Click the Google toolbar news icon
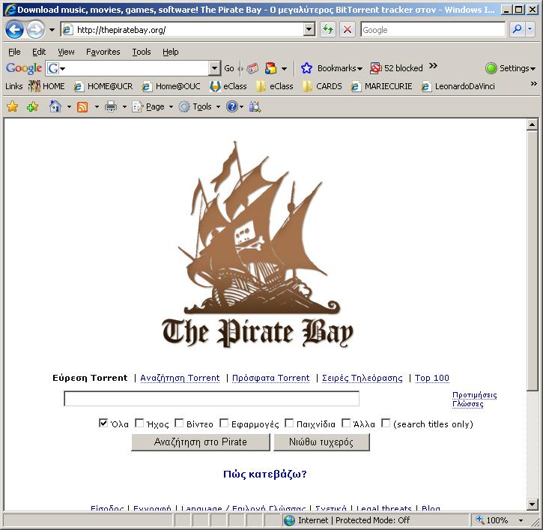 (252, 68)
